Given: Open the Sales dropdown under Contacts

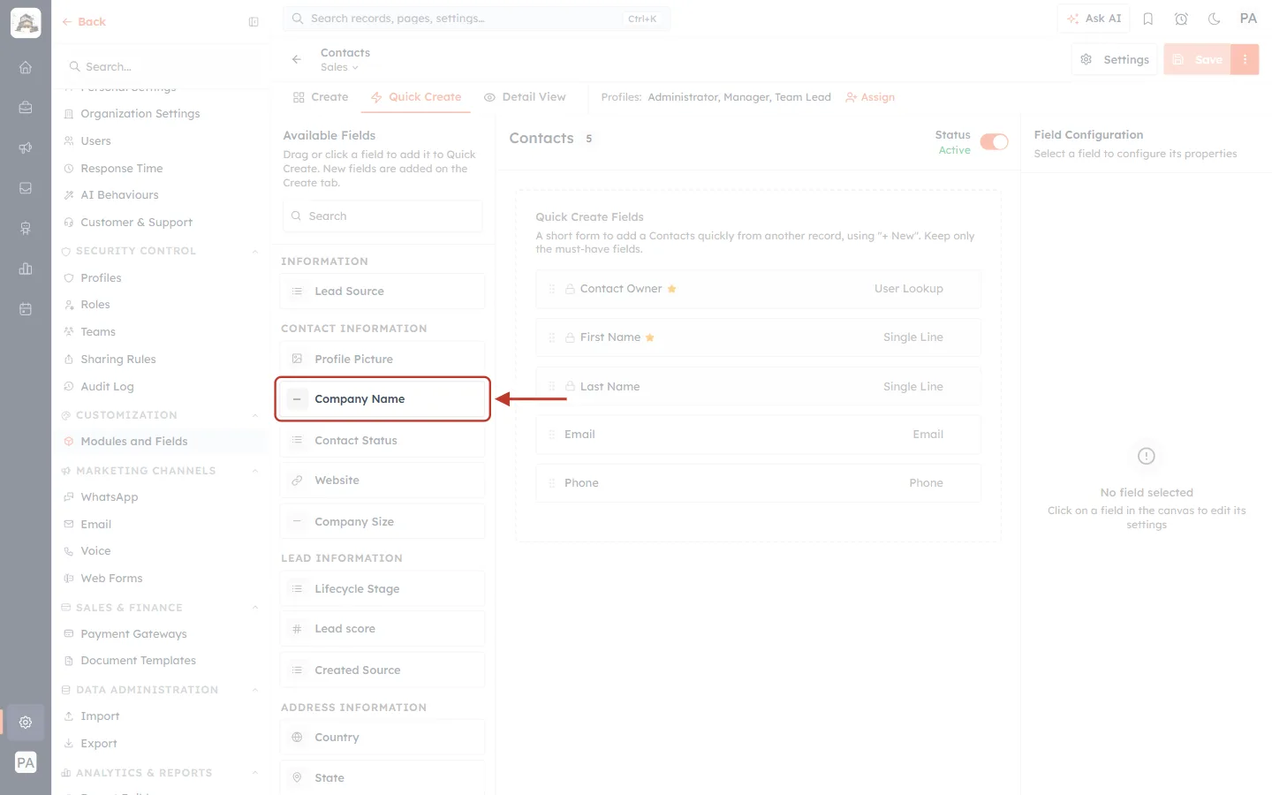Looking at the screenshot, I should [340, 67].
